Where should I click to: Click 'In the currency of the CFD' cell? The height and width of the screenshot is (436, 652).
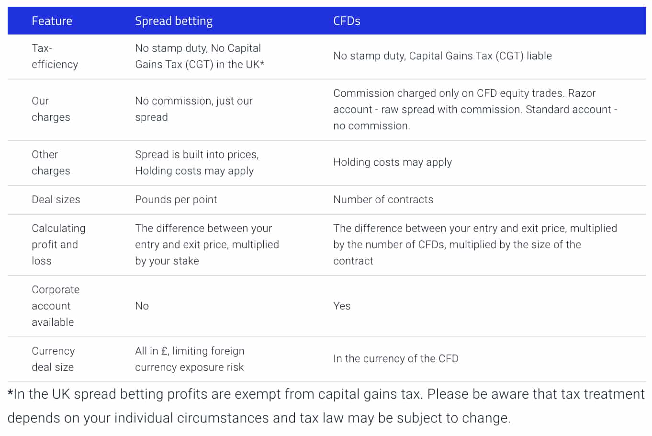pos(395,359)
